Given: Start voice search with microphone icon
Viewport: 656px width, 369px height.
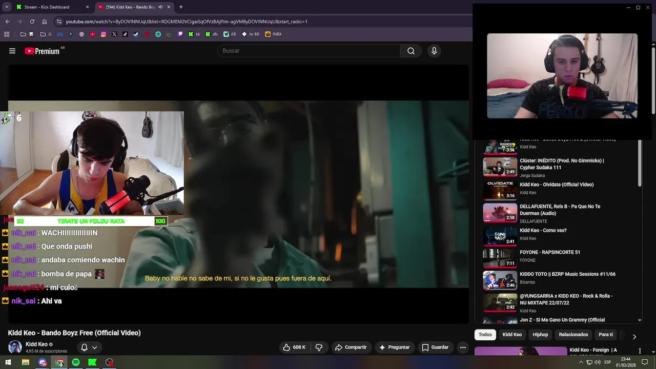Looking at the screenshot, I should [x=434, y=51].
